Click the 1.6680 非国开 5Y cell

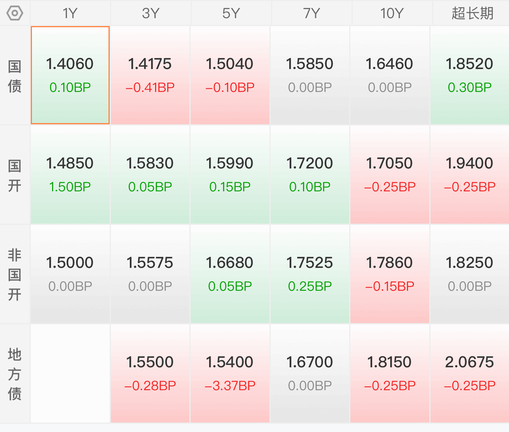pyautogui.click(x=230, y=274)
